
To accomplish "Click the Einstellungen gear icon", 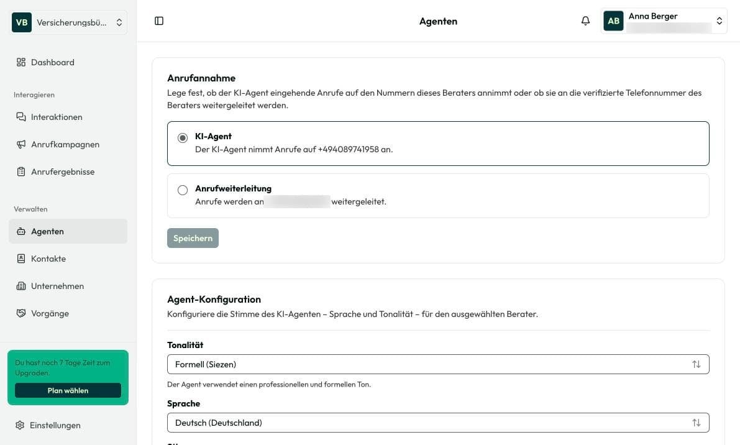I will pos(20,425).
